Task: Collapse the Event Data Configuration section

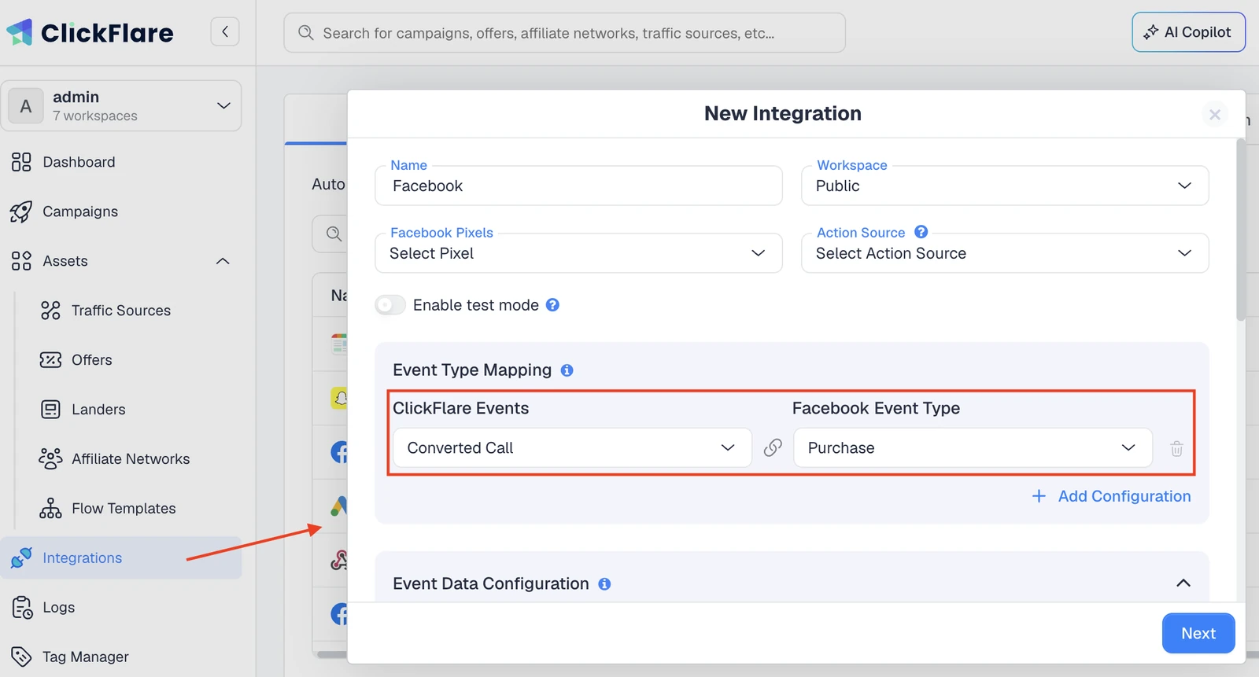Action: point(1183,583)
